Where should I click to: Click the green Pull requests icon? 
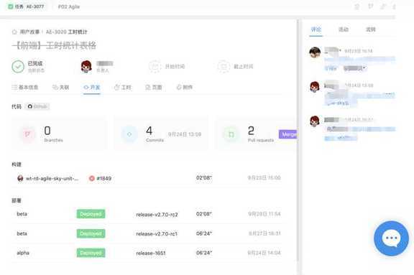(x=231, y=134)
